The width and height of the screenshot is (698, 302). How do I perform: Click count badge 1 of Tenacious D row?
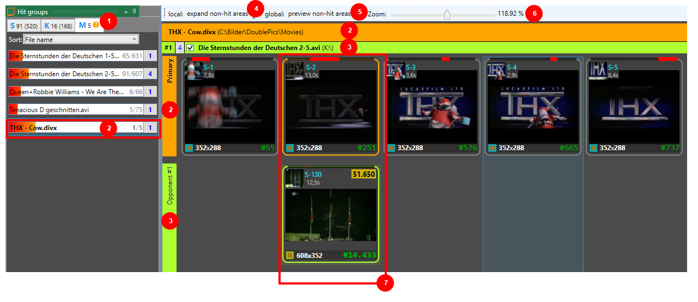click(151, 110)
